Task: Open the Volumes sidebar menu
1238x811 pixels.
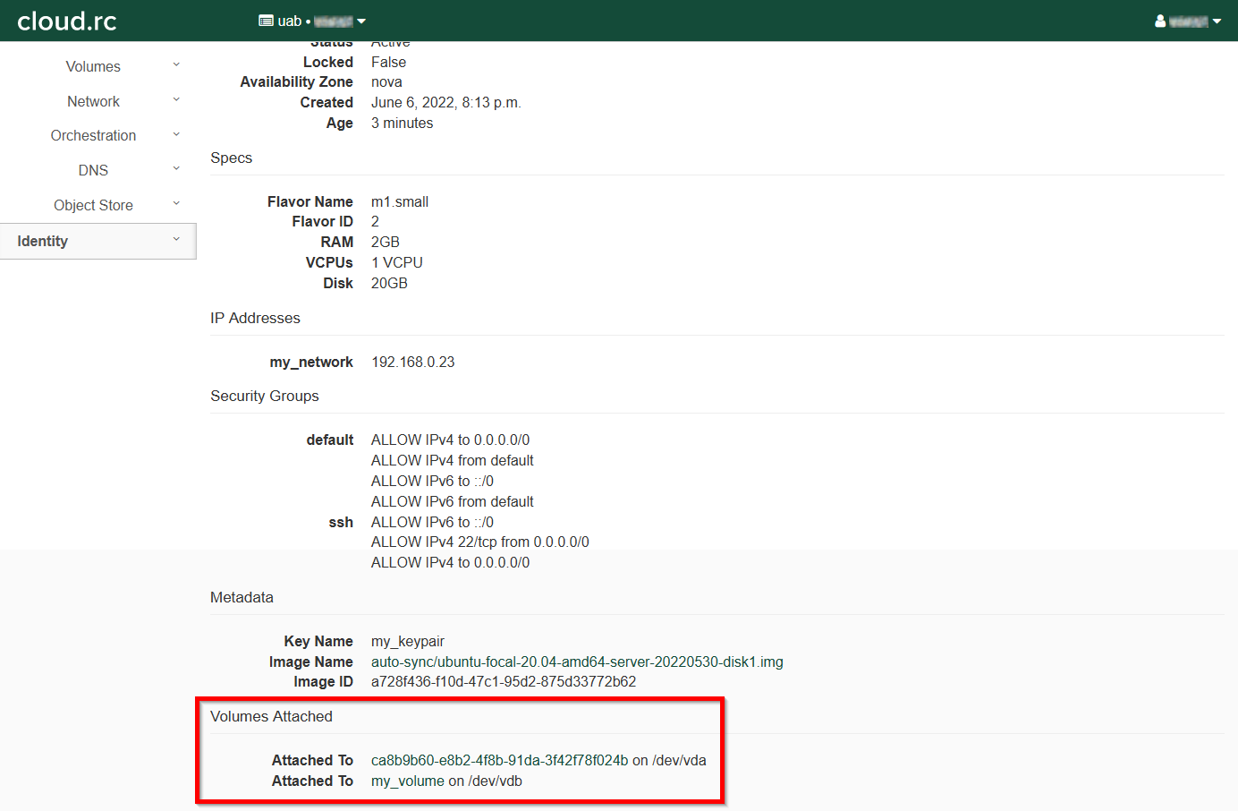Action: click(93, 67)
